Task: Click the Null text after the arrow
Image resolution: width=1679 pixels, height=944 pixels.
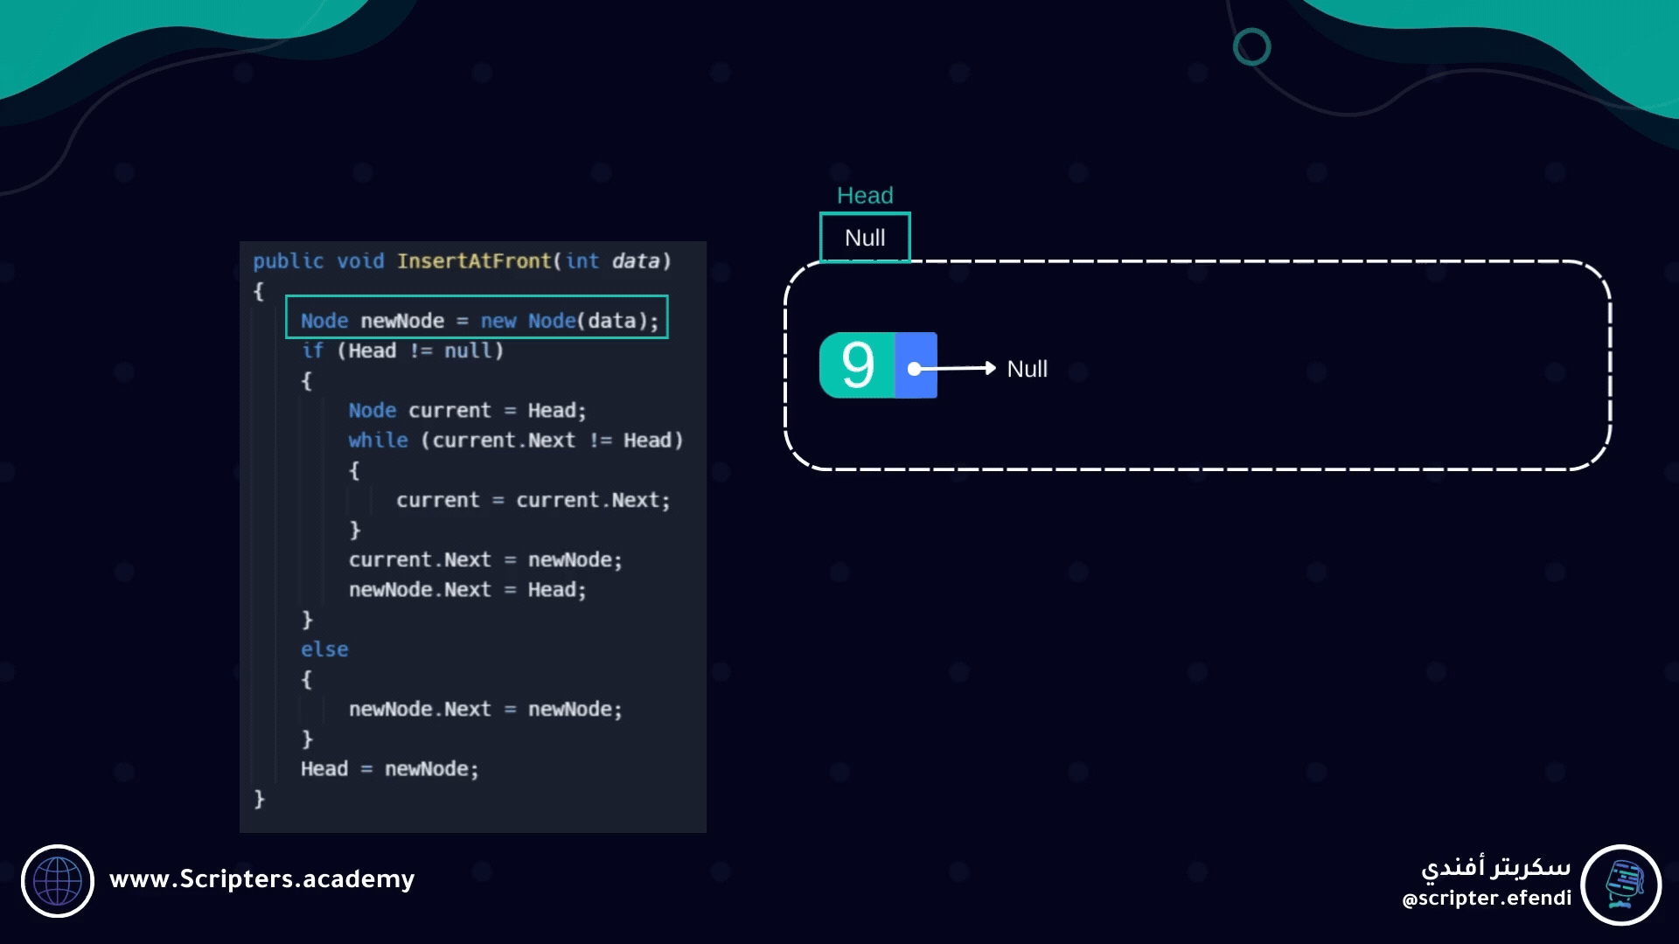Action: pyautogui.click(x=1027, y=369)
